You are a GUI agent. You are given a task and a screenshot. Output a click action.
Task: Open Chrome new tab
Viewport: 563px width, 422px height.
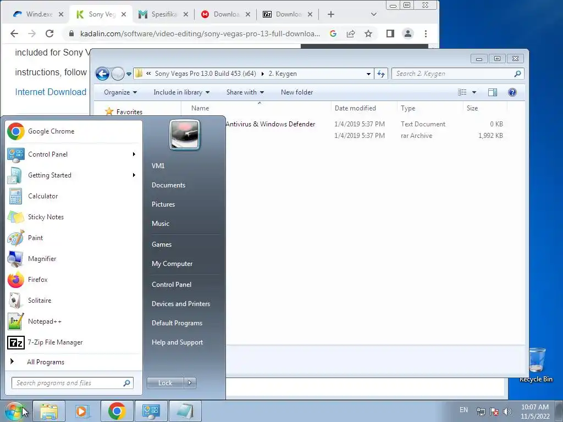point(331,14)
